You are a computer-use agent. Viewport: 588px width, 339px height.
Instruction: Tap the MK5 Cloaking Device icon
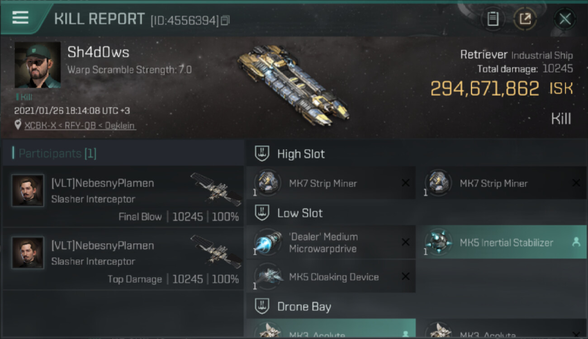click(267, 277)
